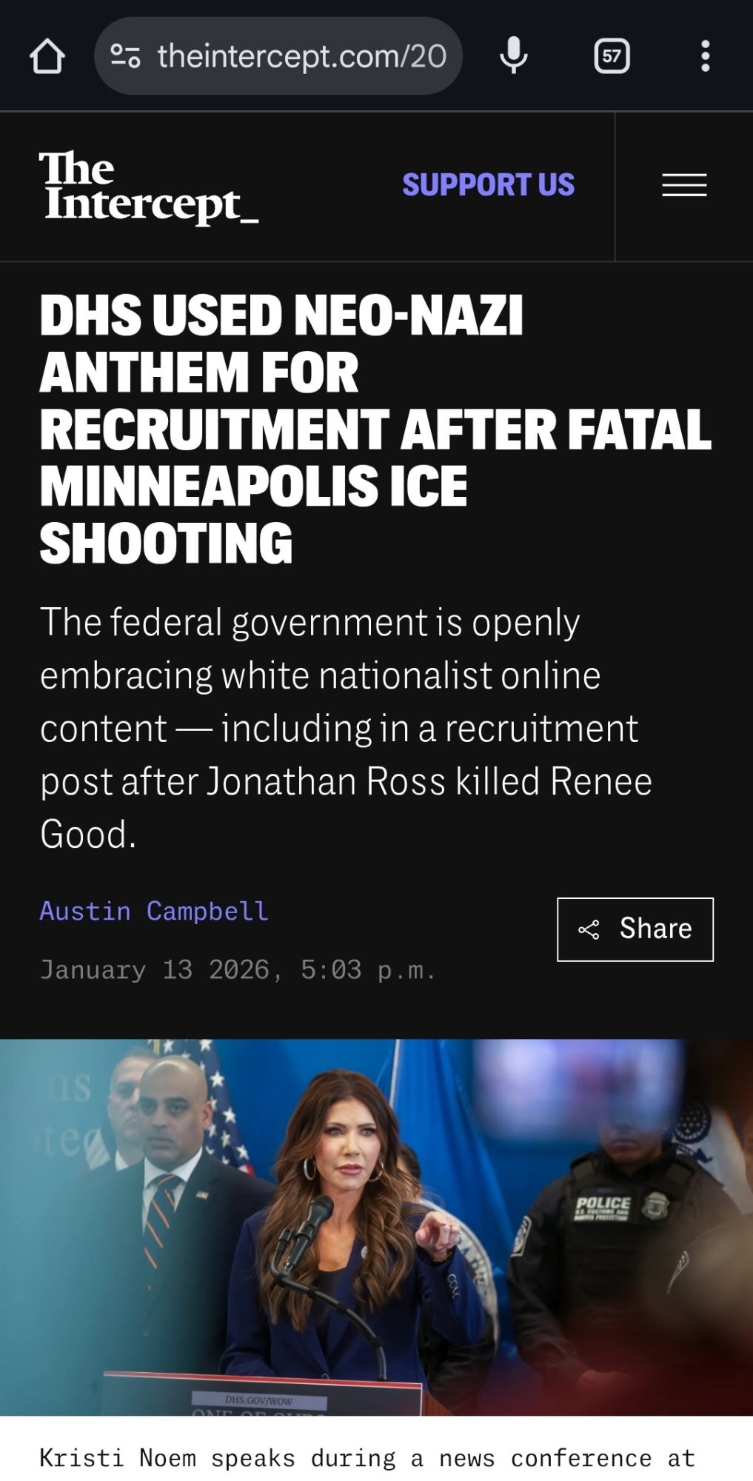This screenshot has width=753, height=1481.
Task: Follow the SUPPORT US link
Action: click(x=488, y=185)
